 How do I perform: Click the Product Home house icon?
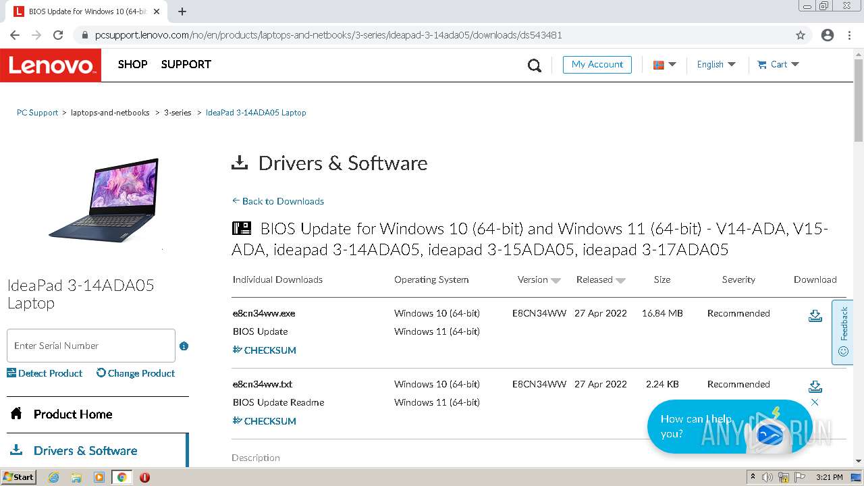tap(16, 414)
